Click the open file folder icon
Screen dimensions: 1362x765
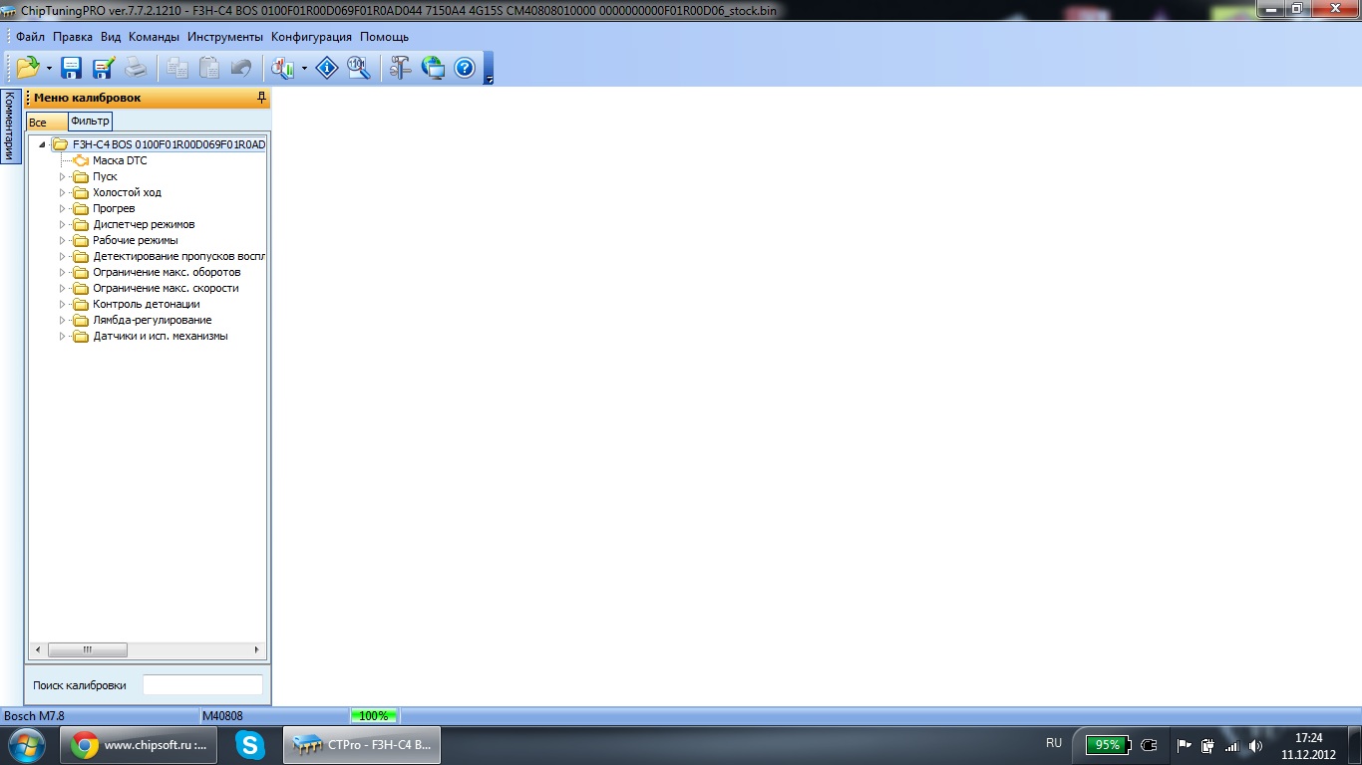click(28, 68)
